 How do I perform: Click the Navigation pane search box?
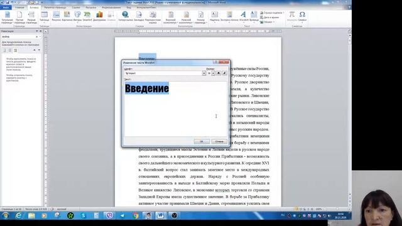point(18,36)
